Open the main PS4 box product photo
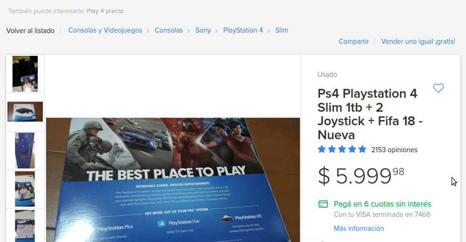 173,180
